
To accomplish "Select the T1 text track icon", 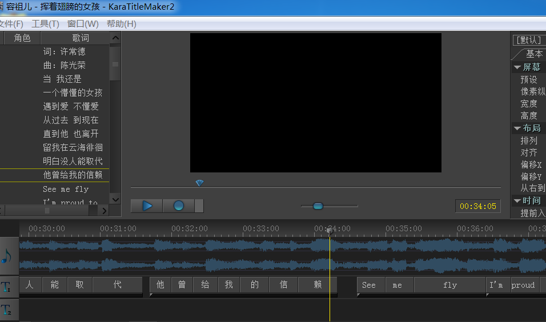I will tap(6, 287).
